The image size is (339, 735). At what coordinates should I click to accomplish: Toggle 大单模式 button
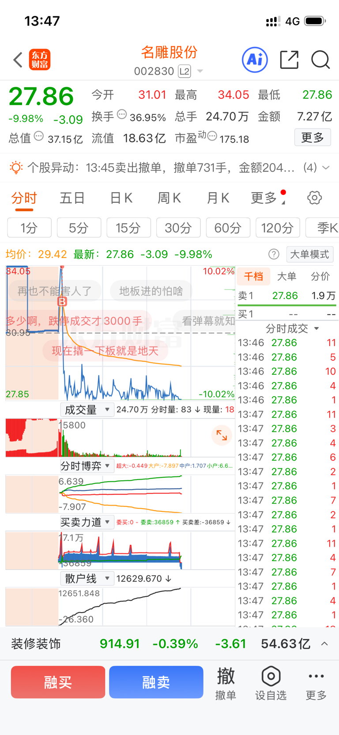(x=310, y=254)
